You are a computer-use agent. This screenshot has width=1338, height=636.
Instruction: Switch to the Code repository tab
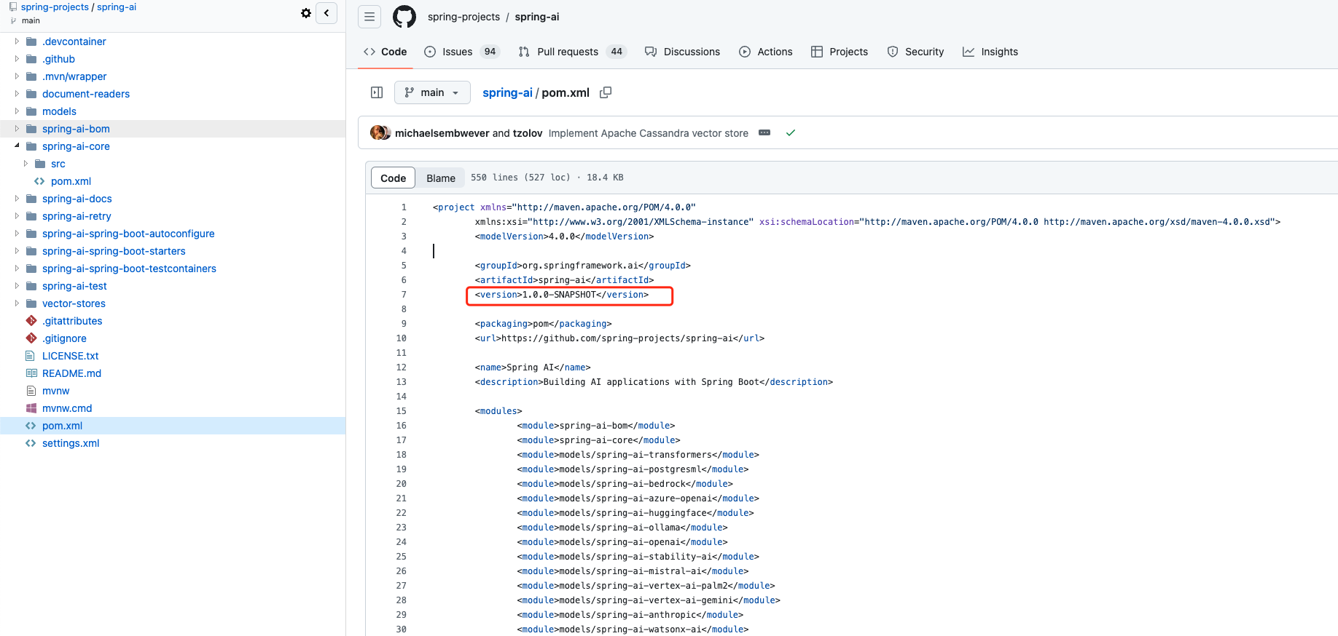[386, 52]
